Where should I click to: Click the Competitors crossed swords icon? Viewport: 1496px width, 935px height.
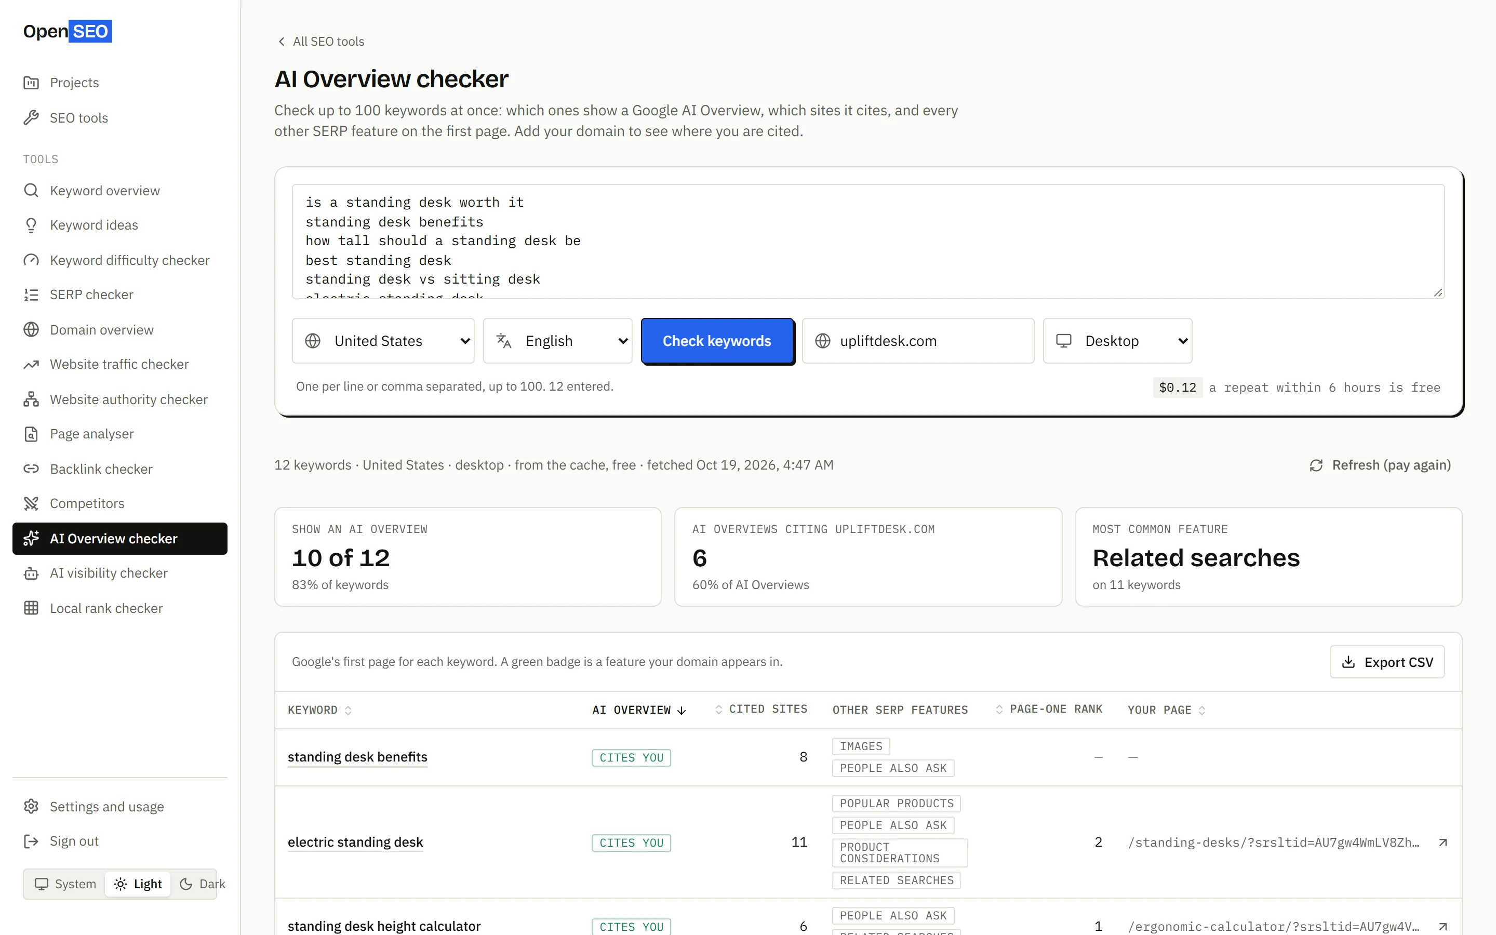[31, 503]
